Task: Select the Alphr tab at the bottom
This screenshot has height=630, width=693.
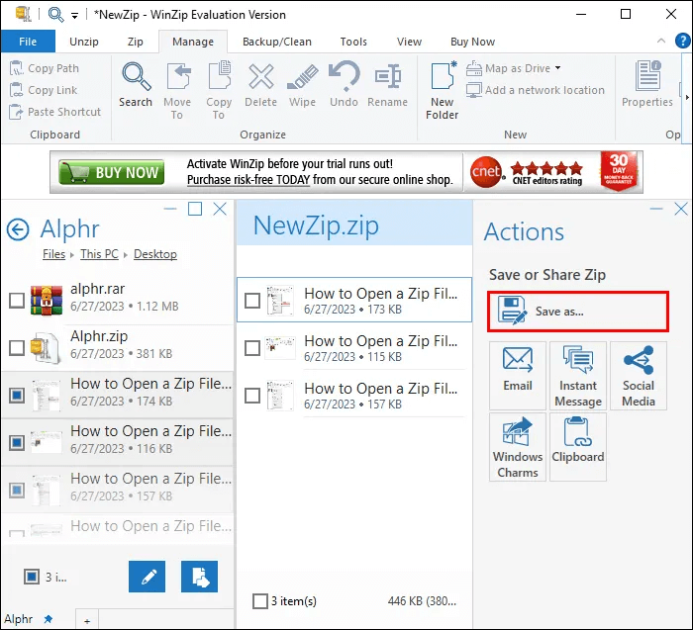Action: tap(19, 619)
